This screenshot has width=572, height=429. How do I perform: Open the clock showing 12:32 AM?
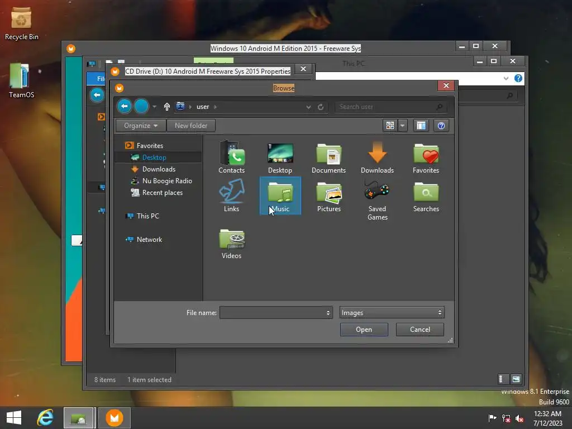(547, 418)
